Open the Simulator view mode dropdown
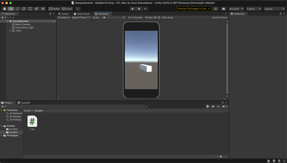 [64, 17]
